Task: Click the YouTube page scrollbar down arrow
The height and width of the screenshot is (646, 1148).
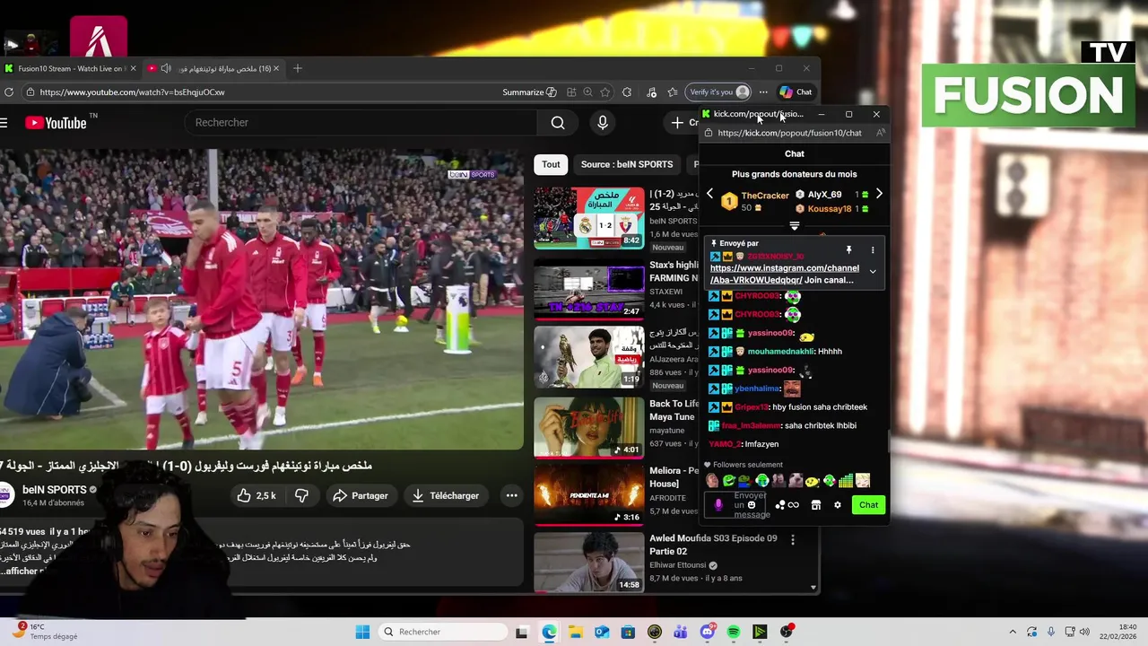Action: pos(813,588)
